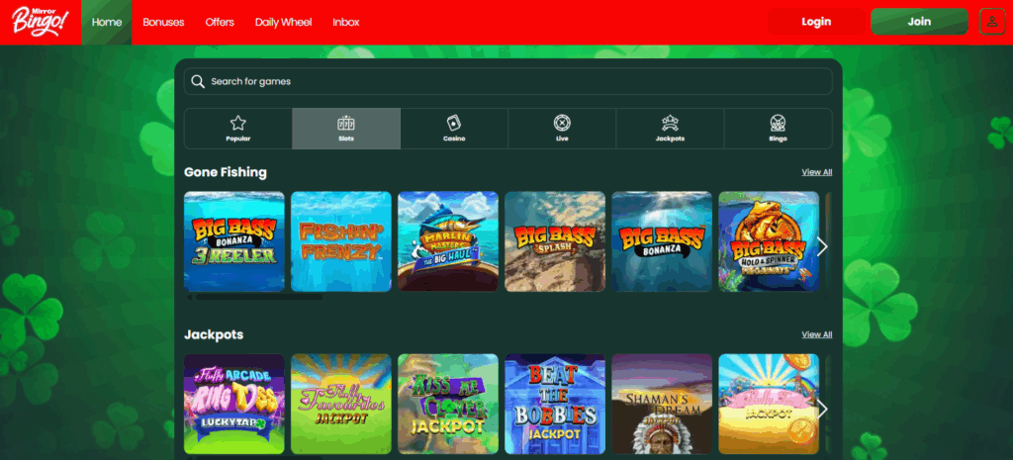Open the Daily Wheel page
This screenshot has width=1013, height=460.
click(x=283, y=22)
